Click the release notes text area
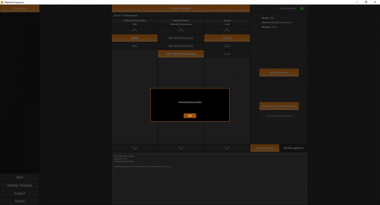 pyautogui.click(x=210, y=179)
